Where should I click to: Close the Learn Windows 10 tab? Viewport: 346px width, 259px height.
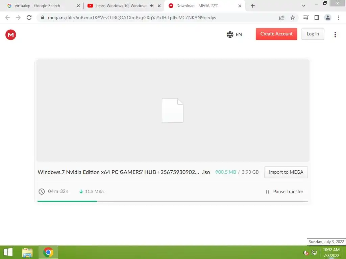(159, 6)
